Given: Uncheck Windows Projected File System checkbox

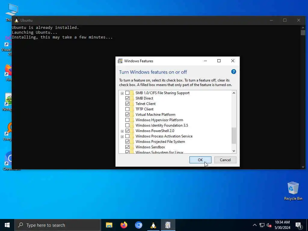Looking at the screenshot, I should coord(127,141).
